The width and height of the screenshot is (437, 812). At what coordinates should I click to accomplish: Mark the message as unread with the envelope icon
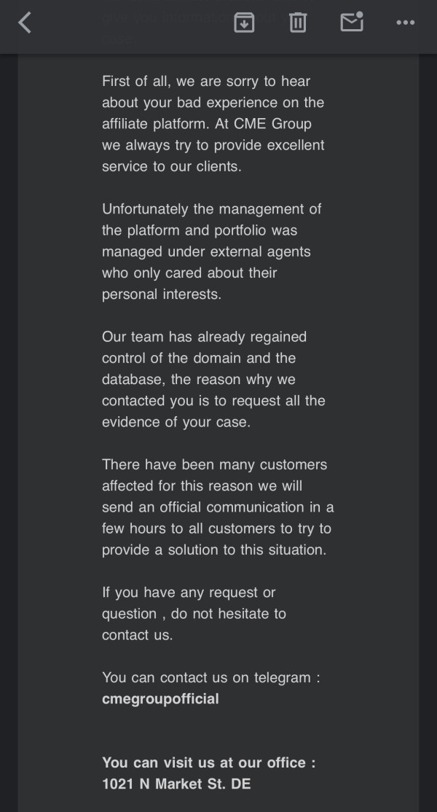point(353,22)
